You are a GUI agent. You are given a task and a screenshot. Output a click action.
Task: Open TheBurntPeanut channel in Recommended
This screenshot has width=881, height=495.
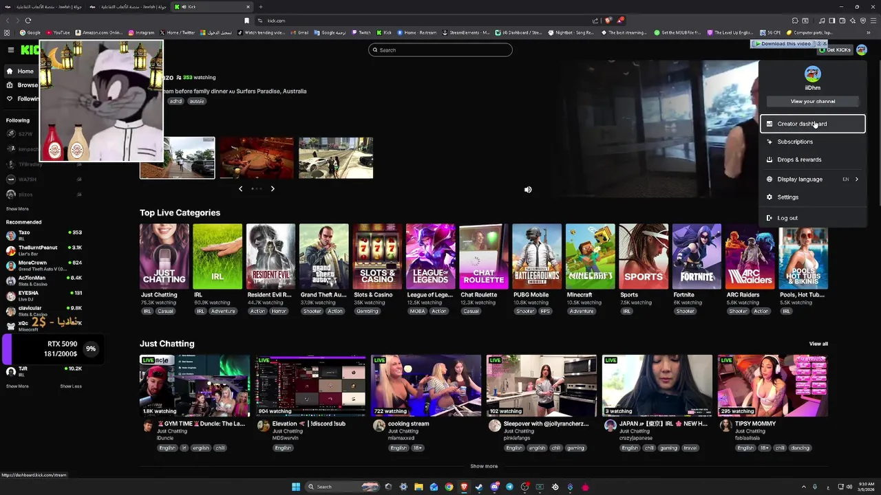coord(43,250)
